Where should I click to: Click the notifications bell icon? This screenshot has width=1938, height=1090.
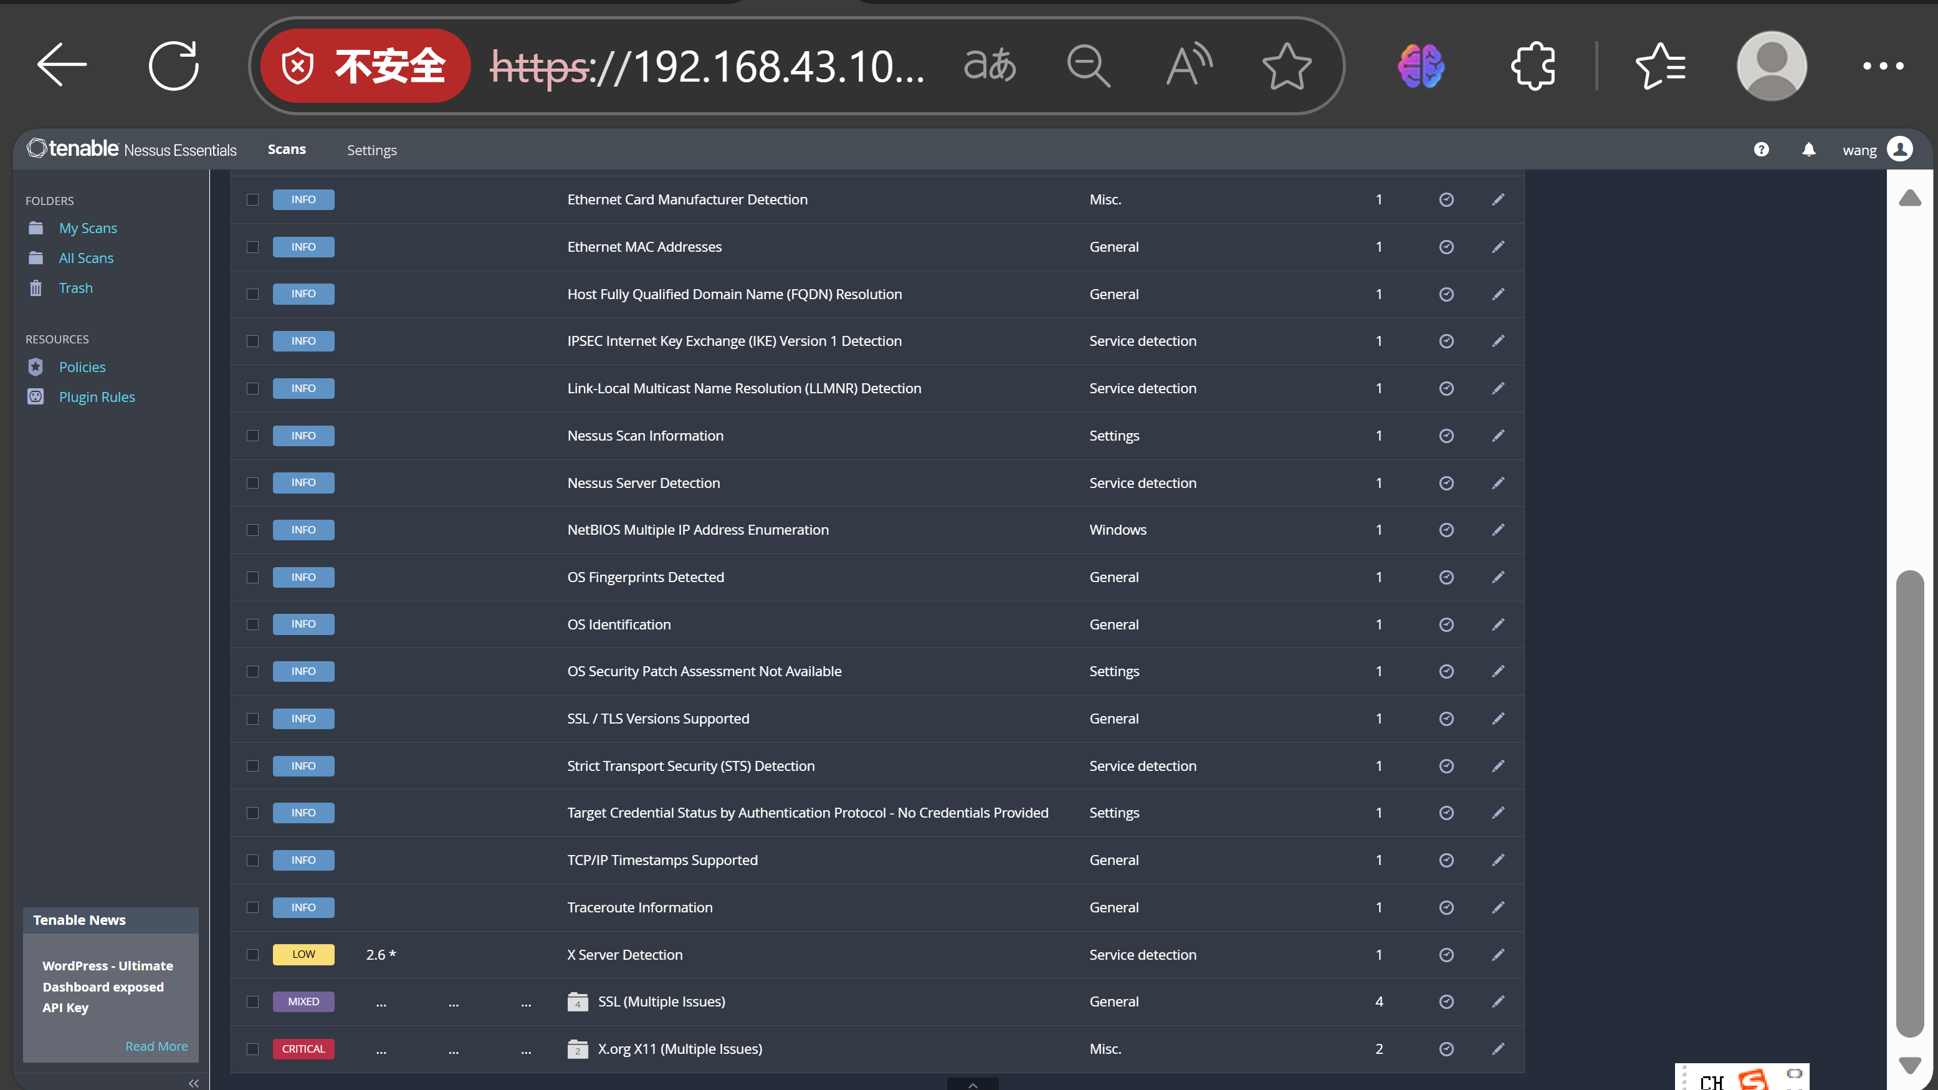(1808, 150)
